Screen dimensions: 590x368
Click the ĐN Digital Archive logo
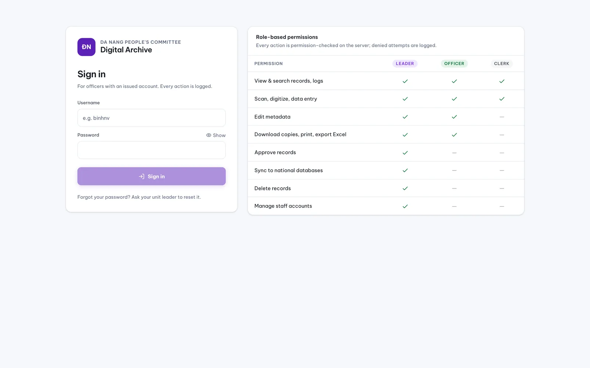point(86,47)
